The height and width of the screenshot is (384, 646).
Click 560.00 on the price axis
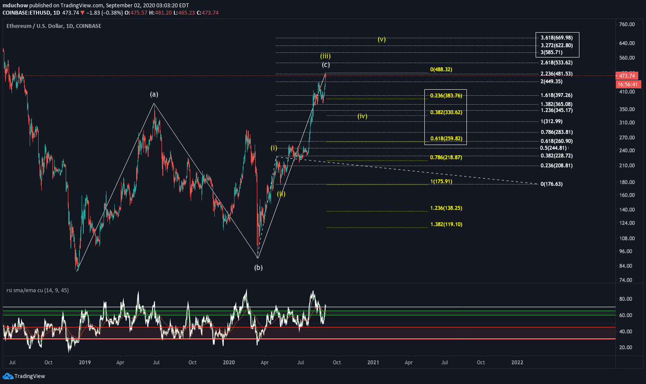click(627, 58)
